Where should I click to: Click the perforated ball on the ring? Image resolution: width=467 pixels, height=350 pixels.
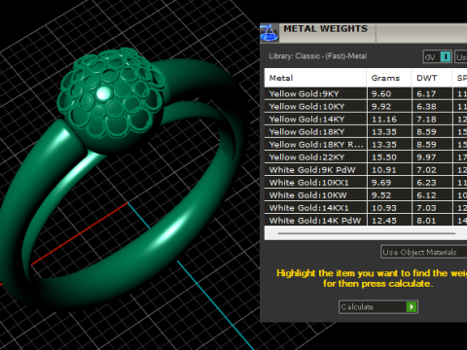111,99
